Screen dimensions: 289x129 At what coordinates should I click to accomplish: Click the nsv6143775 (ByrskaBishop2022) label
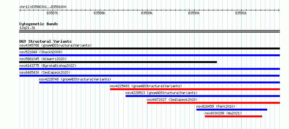coord(47,66)
